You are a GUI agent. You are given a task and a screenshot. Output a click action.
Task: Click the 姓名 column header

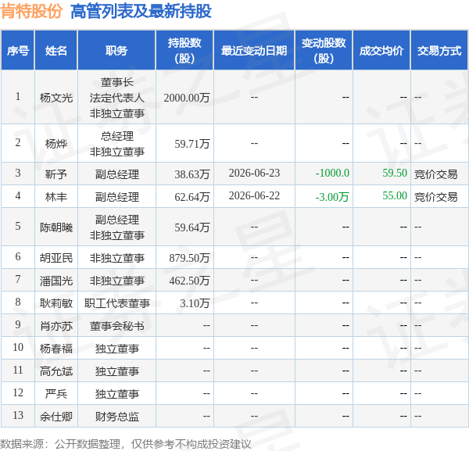point(56,50)
